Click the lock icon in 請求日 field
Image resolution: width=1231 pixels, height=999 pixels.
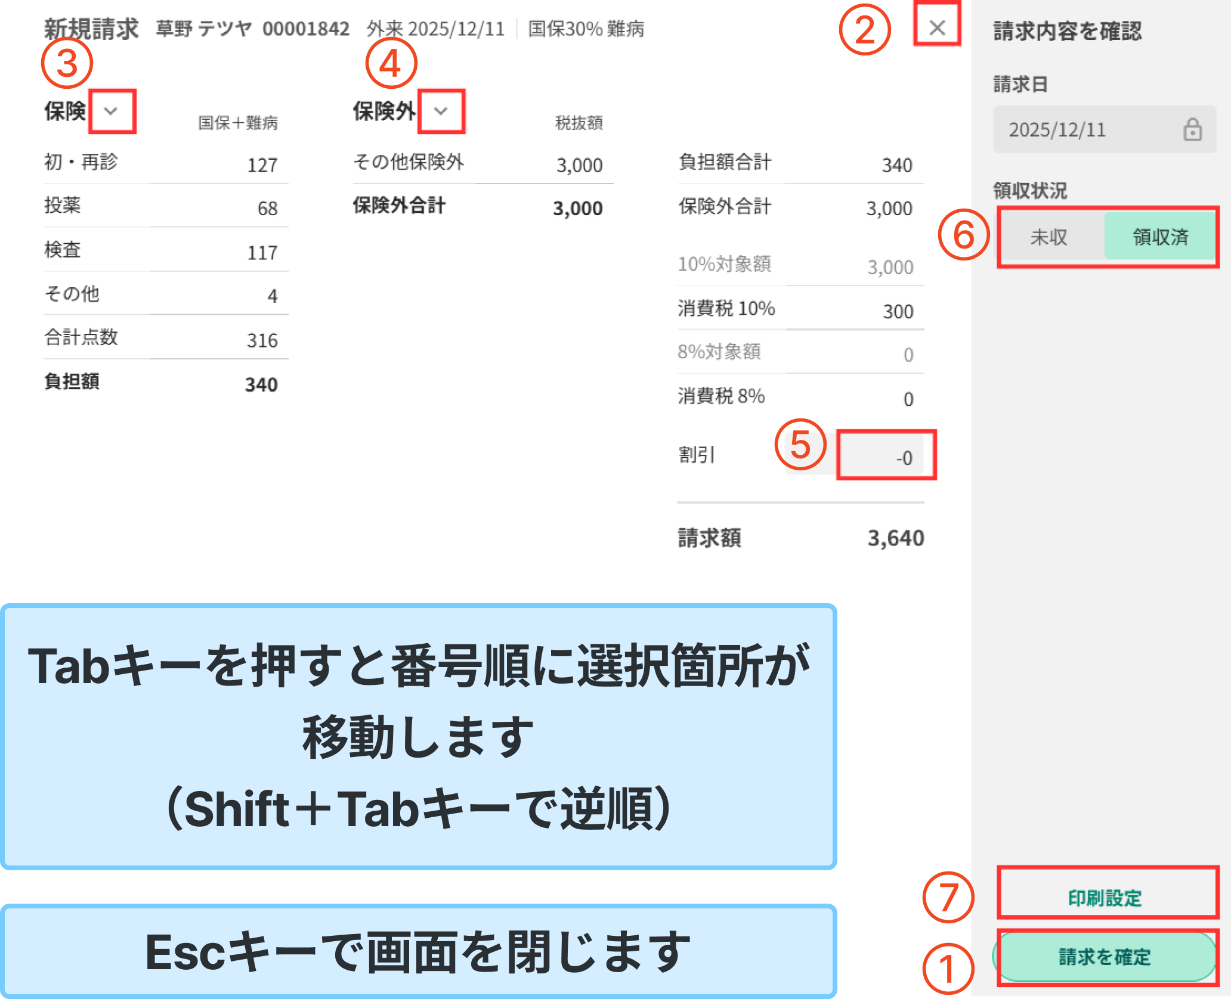click(1192, 129)
